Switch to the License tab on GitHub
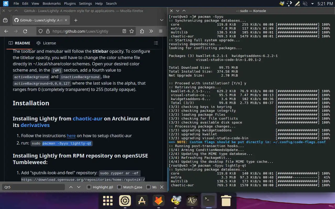 (46, 43)
